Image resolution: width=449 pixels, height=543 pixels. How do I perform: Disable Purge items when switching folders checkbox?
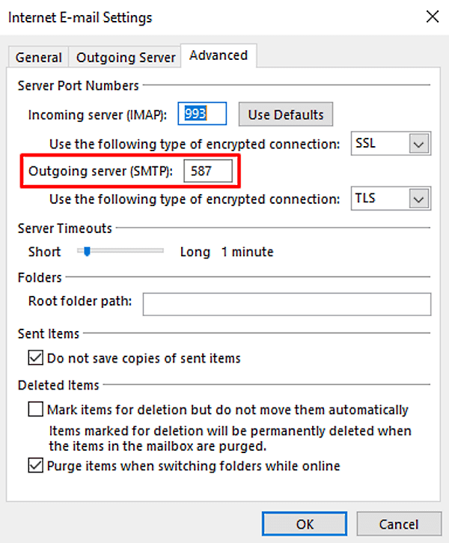36,466
